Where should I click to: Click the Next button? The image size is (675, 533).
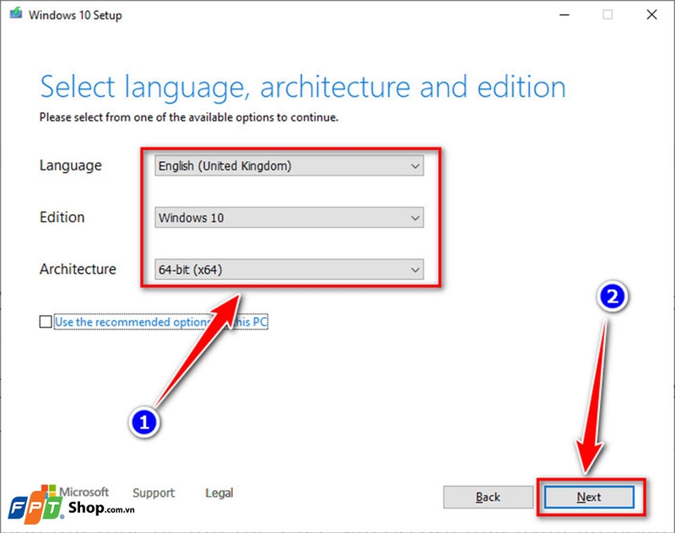click(589, 498)
